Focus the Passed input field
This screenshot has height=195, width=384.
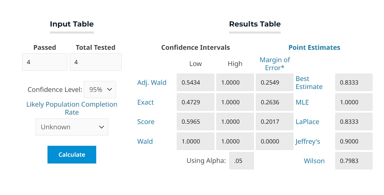[x=45, y=62]
